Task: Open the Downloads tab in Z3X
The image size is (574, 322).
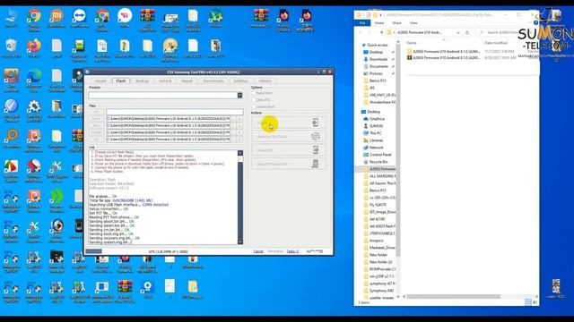Action: click(213, 80)
